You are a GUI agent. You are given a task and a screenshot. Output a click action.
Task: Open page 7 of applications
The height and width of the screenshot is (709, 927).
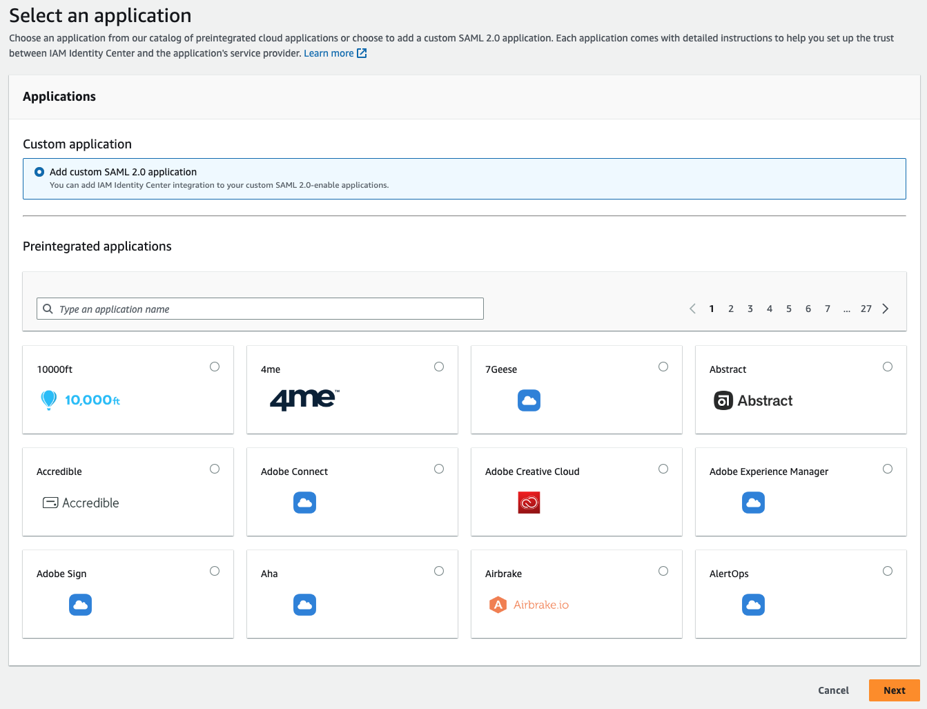pyautogui.click(x=828, y=309)
